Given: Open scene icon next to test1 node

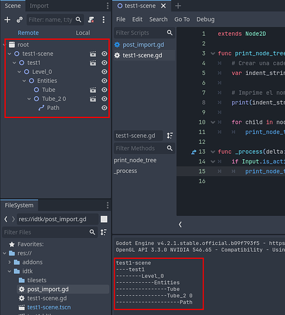Looking at the screenshot, I should tap(93, 63).
